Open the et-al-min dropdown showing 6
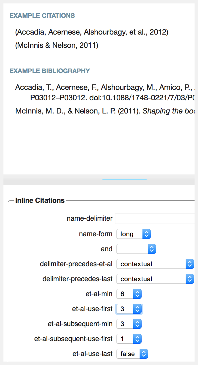Image resolution: width=198 pixels, height=365 pixels. click(129, 294)
